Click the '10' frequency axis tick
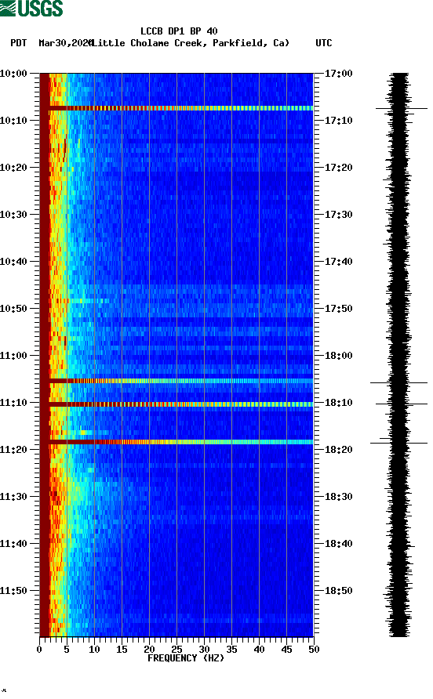This screenshot has height=699, width=433. 94,650
